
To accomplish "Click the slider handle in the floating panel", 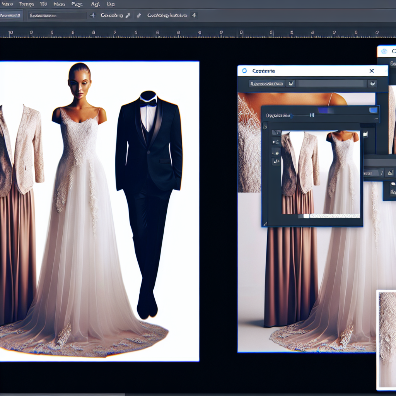I will coord(312,115).
